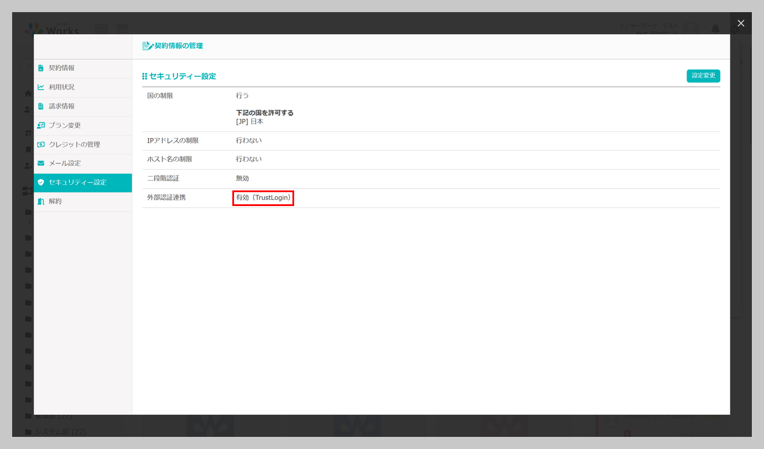
Task: Open the 利用状況 menu item
Action: [x=83, y=87]
